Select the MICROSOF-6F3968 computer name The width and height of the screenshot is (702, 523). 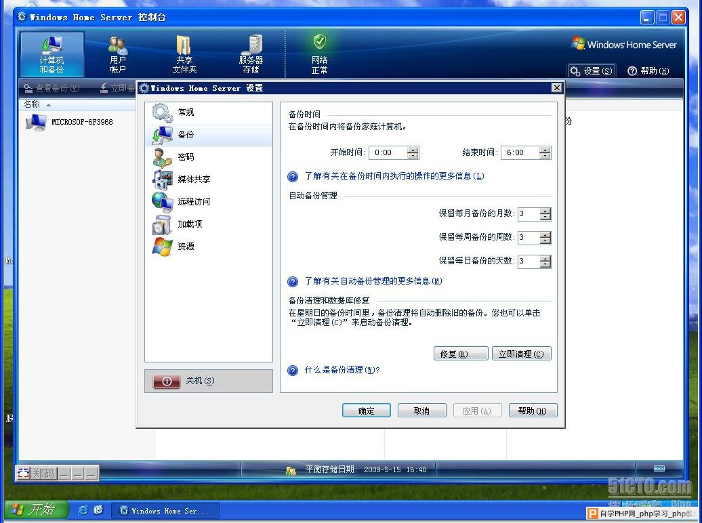(83, 122)
